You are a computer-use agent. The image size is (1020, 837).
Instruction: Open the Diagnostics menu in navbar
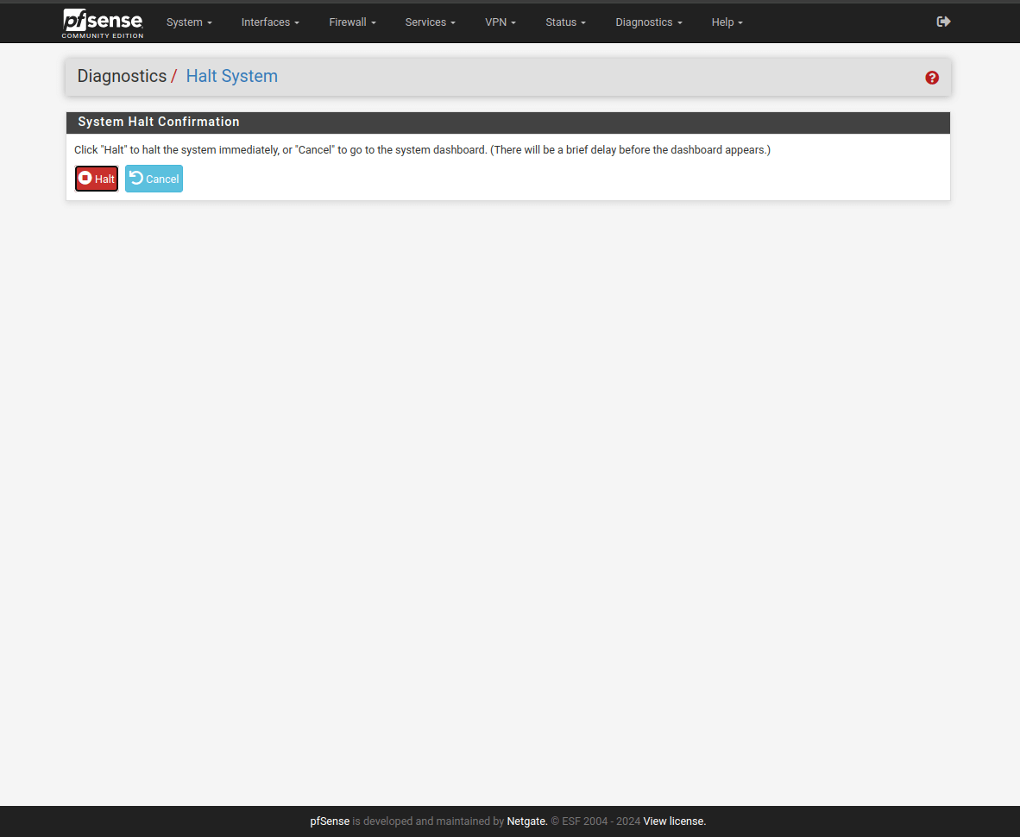tap(649, 22)
